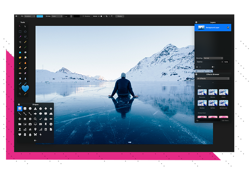Add a new layer with plus button
The height and width of the screenshot is (174, 252).
(x=197, y=67)
